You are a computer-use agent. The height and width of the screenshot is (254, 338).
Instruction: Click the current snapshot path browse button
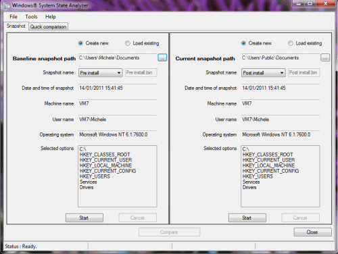click(x=325, y=57)
